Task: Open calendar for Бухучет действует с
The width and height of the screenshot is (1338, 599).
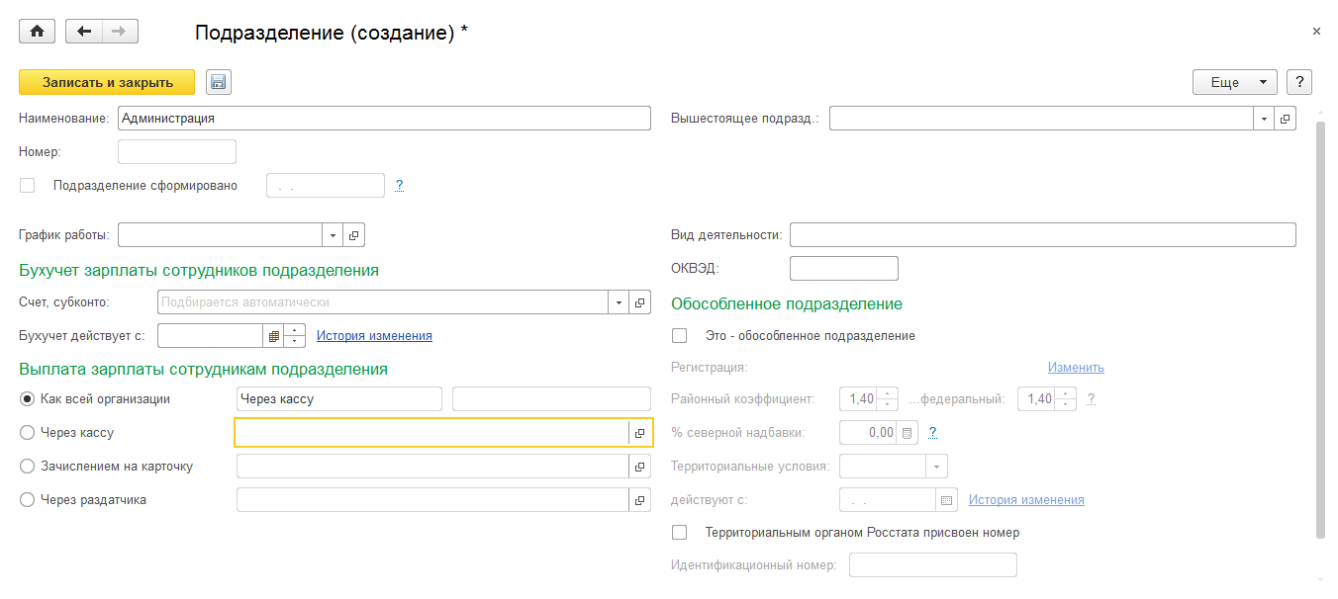Action: 273,336
